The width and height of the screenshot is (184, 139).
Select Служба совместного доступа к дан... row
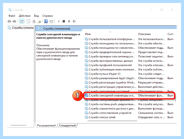click(129, 109)
